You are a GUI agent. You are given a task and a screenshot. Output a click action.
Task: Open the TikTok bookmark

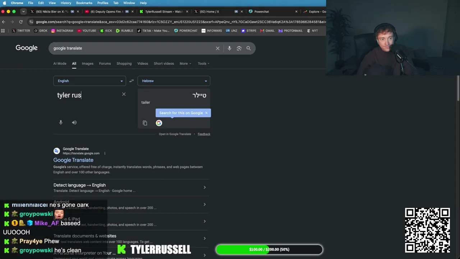click(x=153, y=31)
